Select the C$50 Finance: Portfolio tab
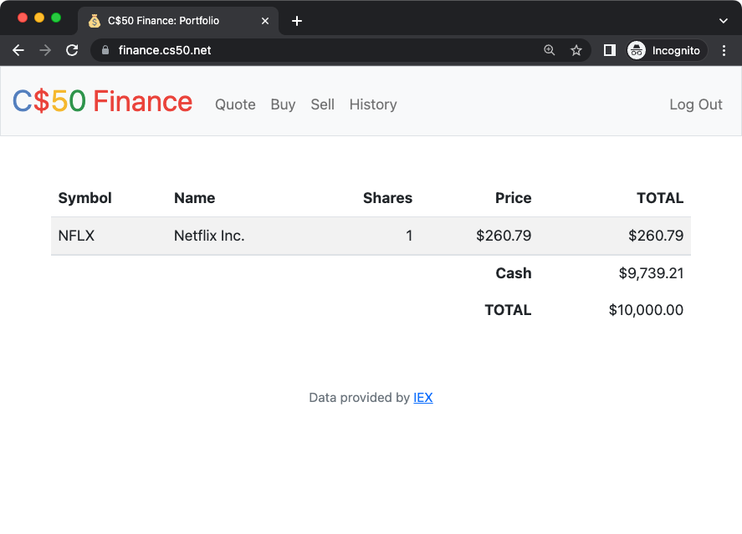 pos(178,21)
